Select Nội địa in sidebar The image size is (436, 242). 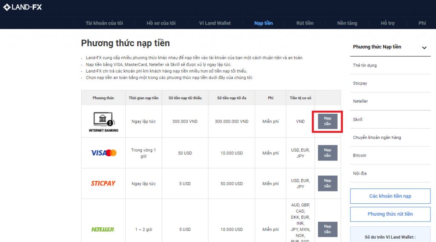coord(359,173)
